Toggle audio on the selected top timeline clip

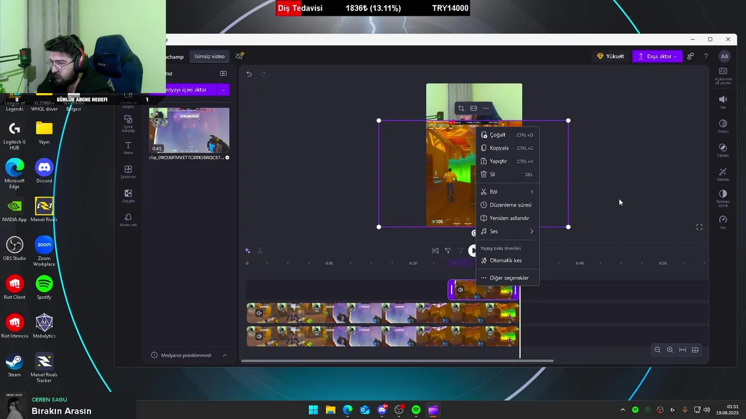[x=460, y=289]
